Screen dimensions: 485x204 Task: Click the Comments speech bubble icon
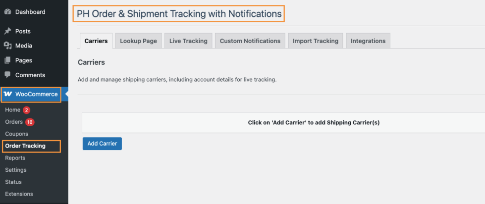[x=7, y=75]
